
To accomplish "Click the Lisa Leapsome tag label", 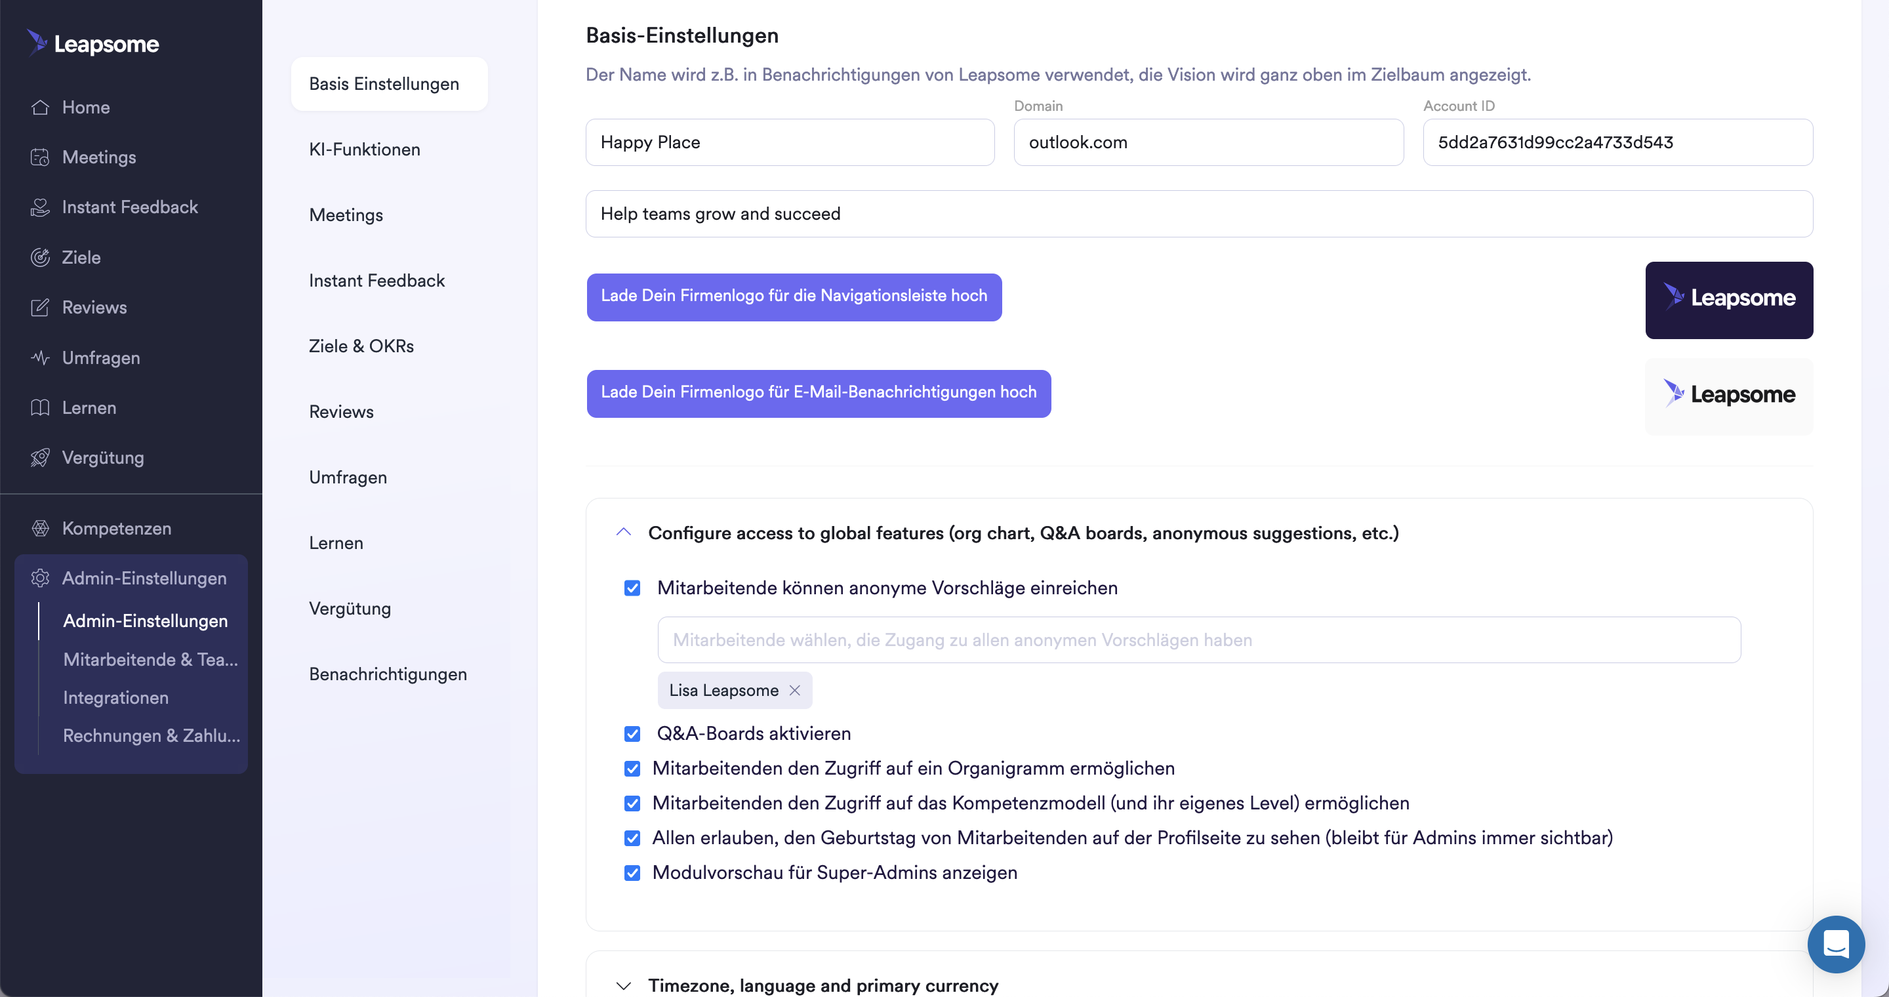I will click(x=723, y=691).
